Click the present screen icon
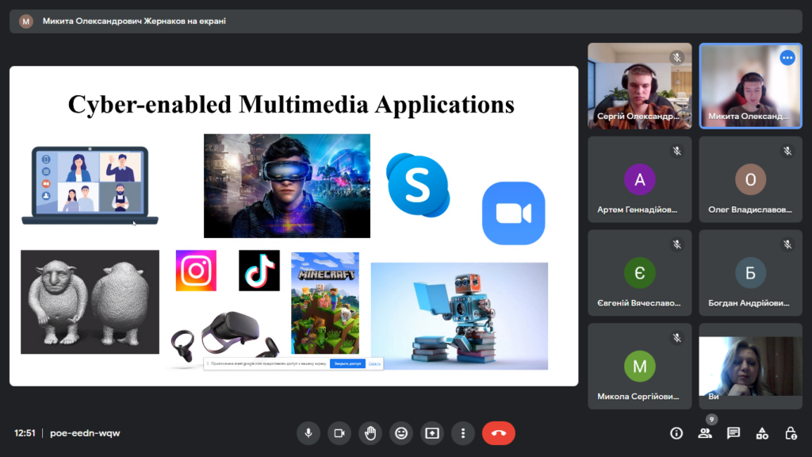 (432, 433)
